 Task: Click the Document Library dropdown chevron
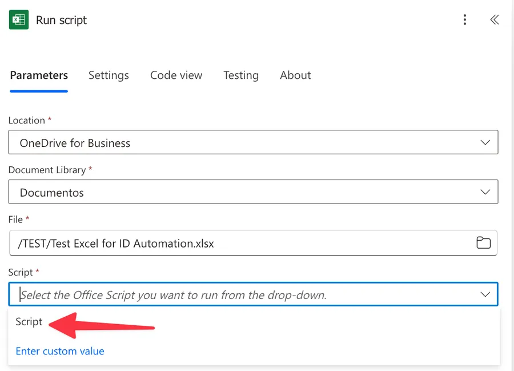[486, 192]
